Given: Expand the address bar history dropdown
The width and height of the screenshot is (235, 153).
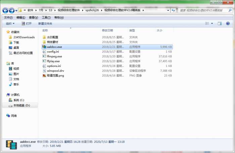Looking at the screenshot, I should coord(168,10).
